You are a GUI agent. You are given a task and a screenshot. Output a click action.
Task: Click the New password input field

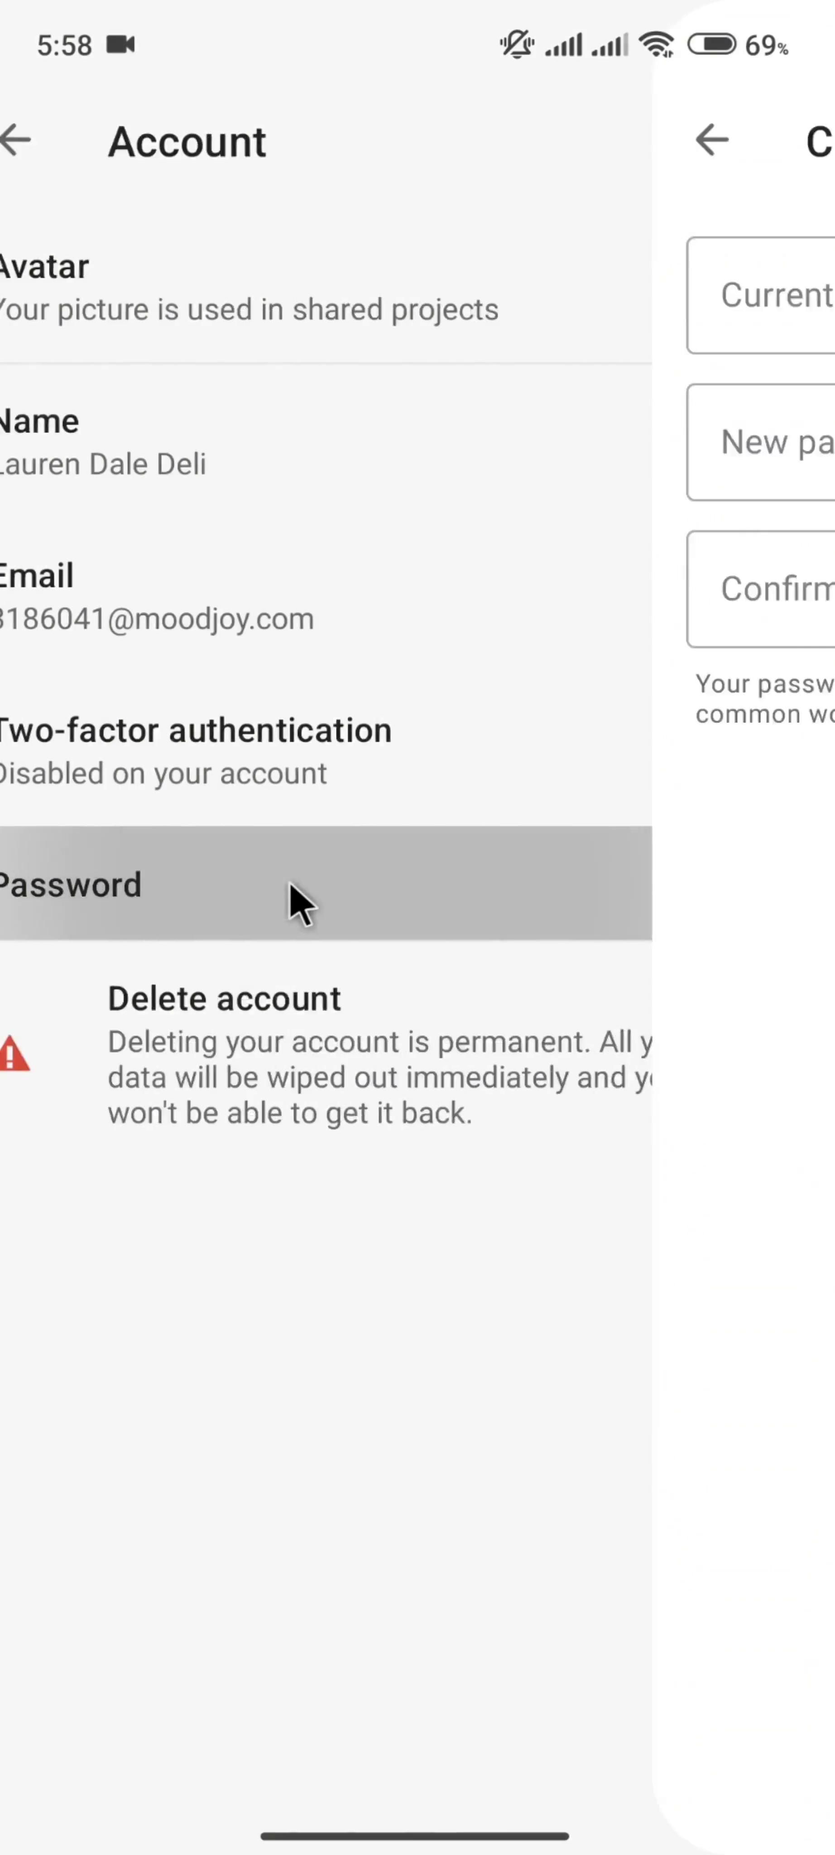click(763, 442)
